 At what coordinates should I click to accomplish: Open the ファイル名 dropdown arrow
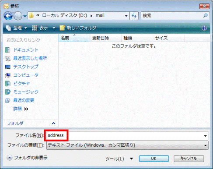click(x=206, y=136)
